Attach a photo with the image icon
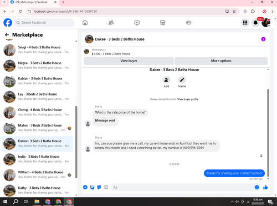Viewport: 277px width, 206px height. pos(92,187)
